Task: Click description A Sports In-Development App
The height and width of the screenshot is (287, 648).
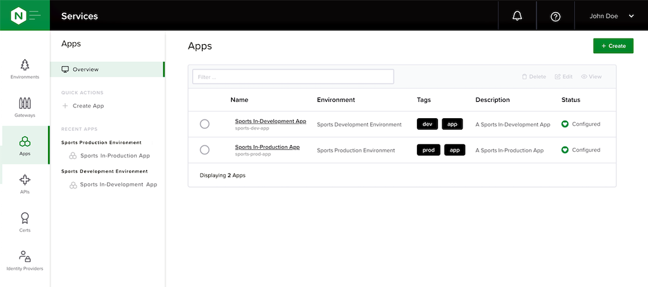Action: (x=513, y=125)
